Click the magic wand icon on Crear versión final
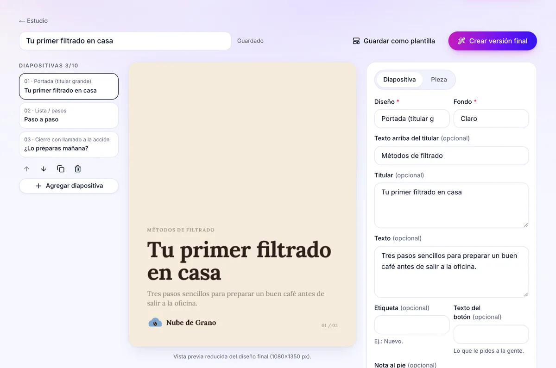 [x=461, y=41]
